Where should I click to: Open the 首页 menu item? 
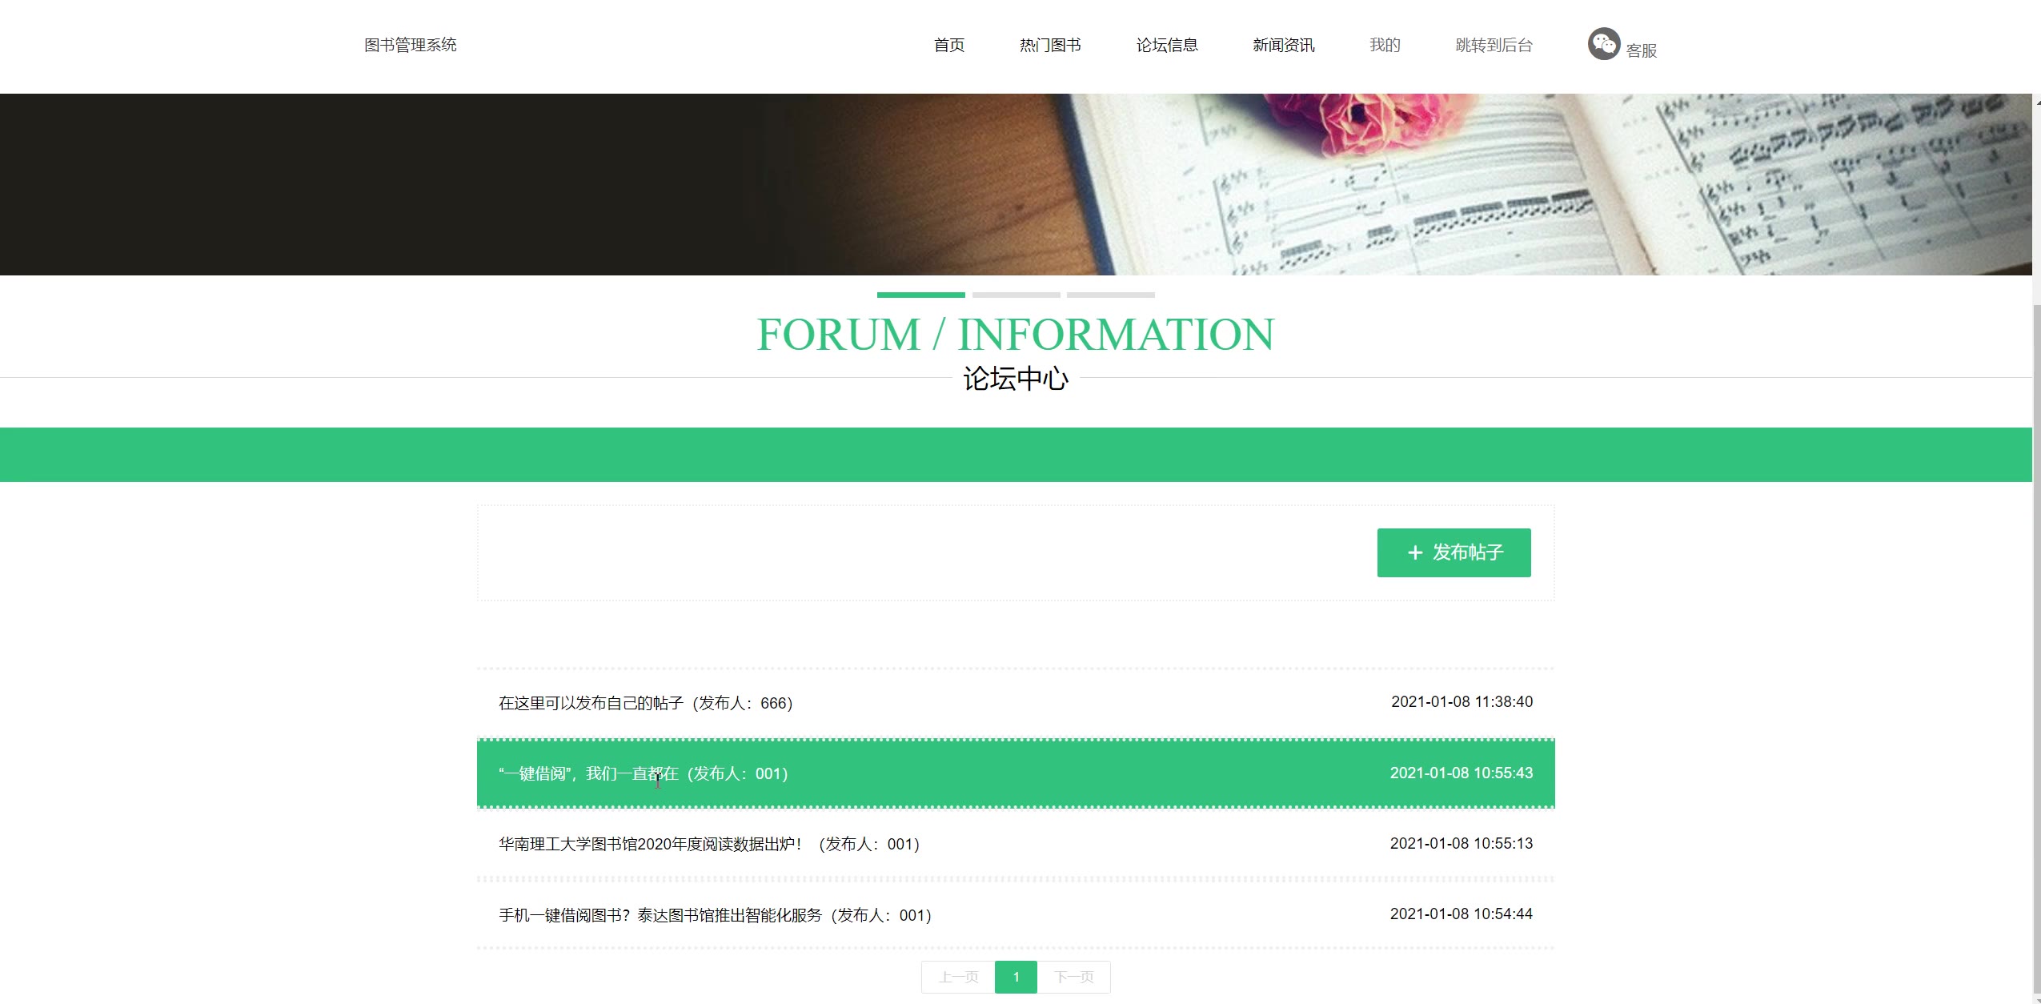coord(949,45)
